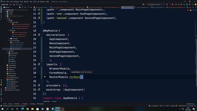
Task: Click the gutter icon on line 15
Action: 39,18
